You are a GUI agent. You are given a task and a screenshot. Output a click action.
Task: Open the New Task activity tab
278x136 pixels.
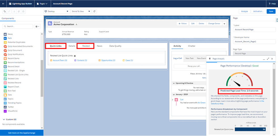190,58
